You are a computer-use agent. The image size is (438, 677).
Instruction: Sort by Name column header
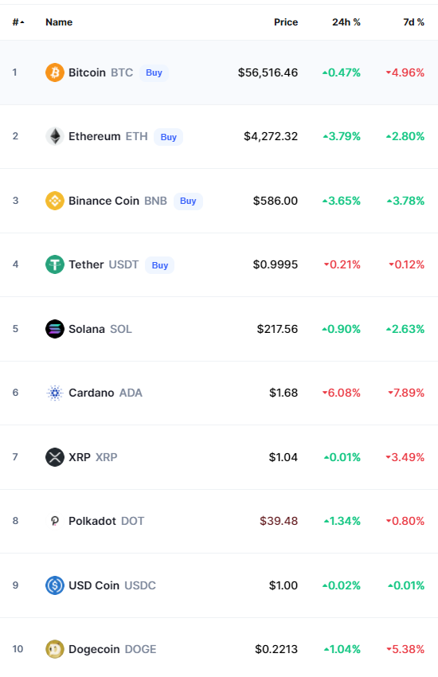click(x=59, y=22)
